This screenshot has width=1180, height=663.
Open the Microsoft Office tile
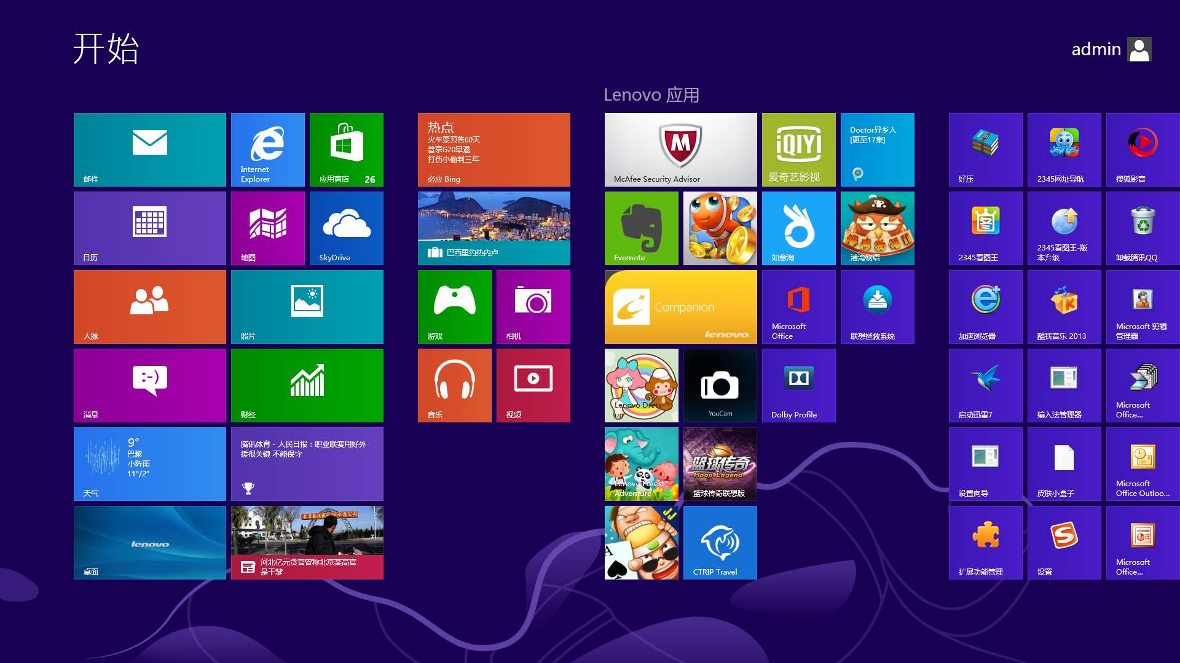tap(798, 306)
